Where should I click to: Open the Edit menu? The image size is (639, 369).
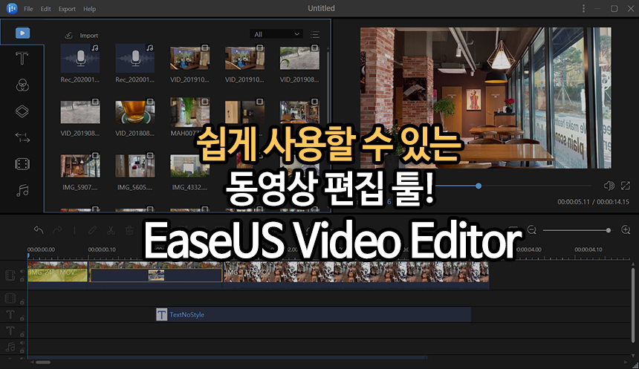pyautogui.click(x=45, y=9)
